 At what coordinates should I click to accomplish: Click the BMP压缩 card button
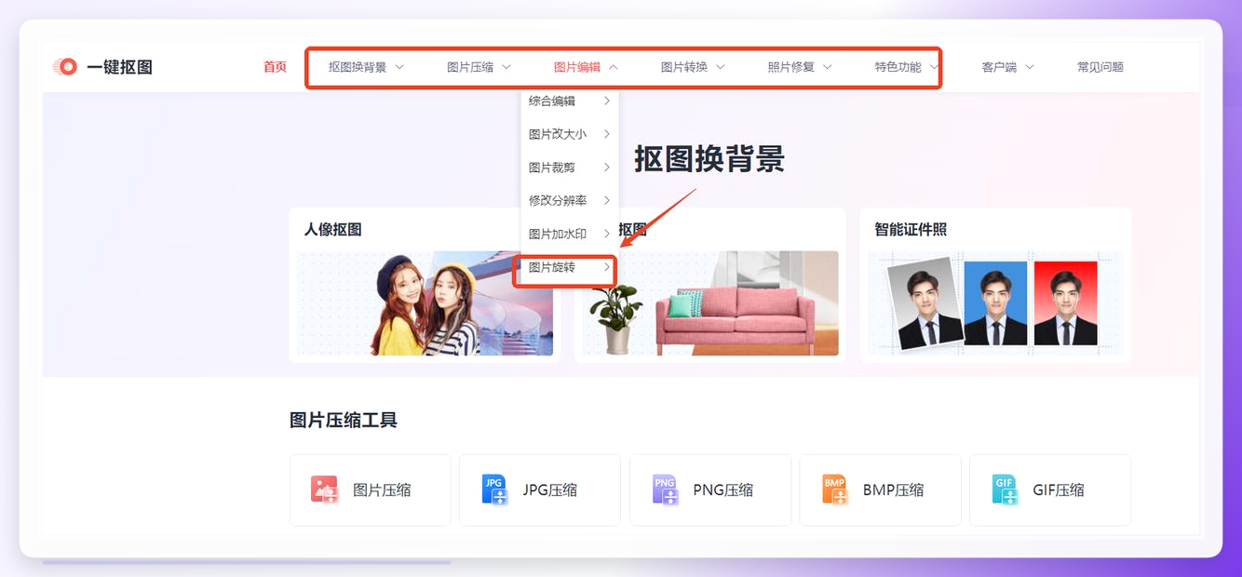click(880, 490)
